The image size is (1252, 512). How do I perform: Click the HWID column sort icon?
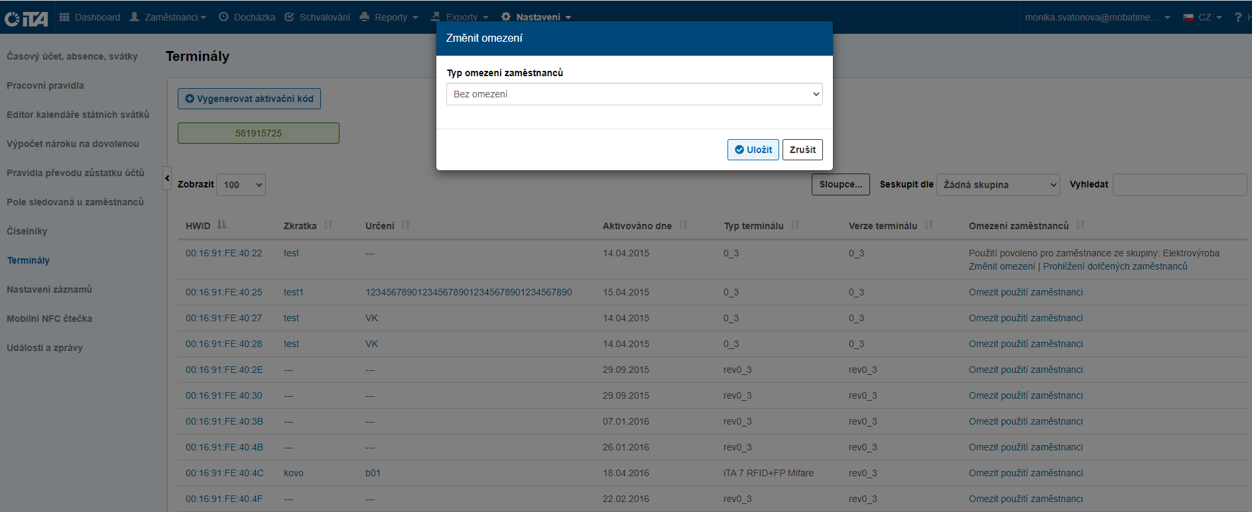click(221, 225)
